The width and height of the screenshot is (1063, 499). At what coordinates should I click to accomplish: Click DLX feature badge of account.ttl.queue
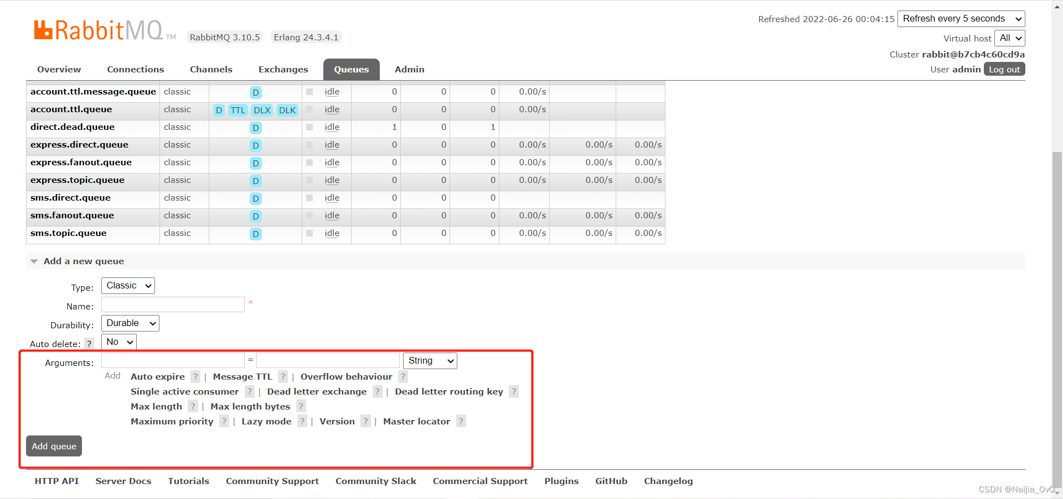(x=262, y=110)
